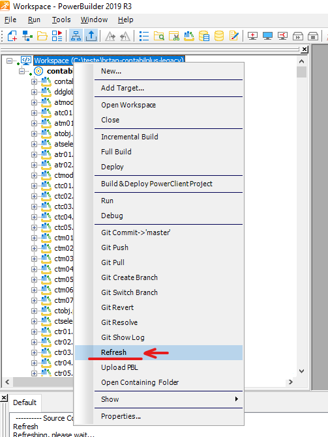Click the Open folder toolbar icon
The width and height of the screenshot is (328, 437).
[42, 36]
